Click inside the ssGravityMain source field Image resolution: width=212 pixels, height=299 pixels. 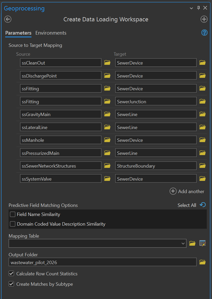pyautogui.click(x=60, y=114)
